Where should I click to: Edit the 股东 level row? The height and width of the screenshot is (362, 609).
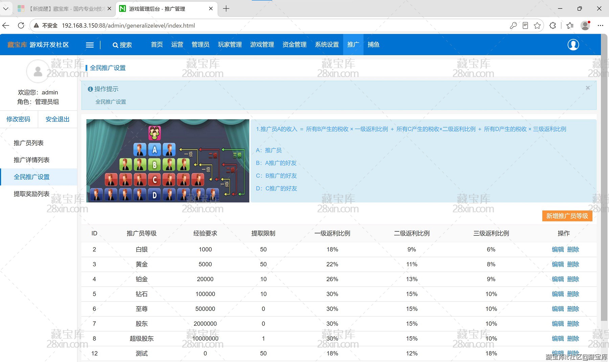(x=558, y=324)
